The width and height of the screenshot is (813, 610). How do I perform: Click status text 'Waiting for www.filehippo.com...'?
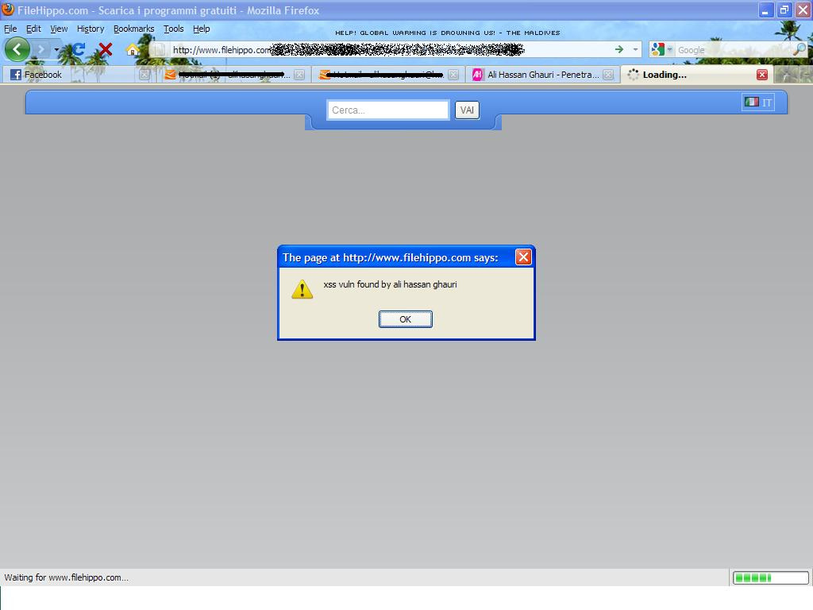[x=67, y=577]
